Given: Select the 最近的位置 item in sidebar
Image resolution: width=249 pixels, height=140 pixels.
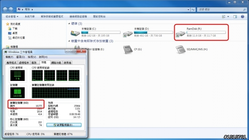Looking at the screenshot, I should pyautogui.click(x=19, y=38).
